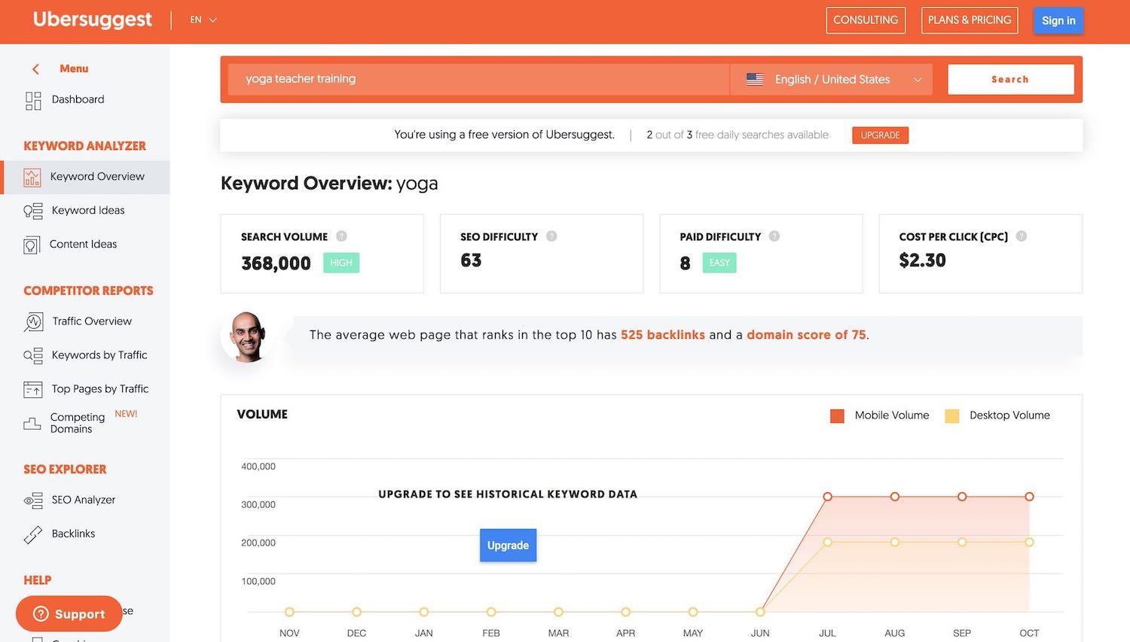1130x642 pixels.
Task: Click the United States flag icon
Action: (755, 79)
